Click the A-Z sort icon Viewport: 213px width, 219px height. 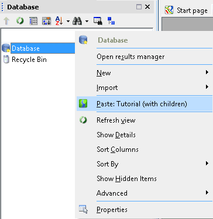point(59,20)
